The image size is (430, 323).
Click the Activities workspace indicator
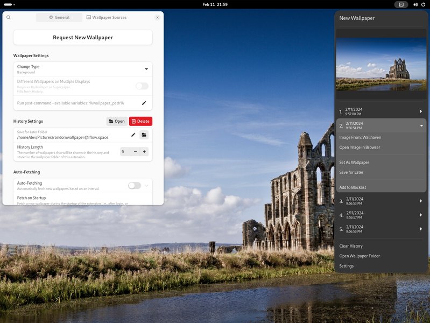[x=10, y=4]
